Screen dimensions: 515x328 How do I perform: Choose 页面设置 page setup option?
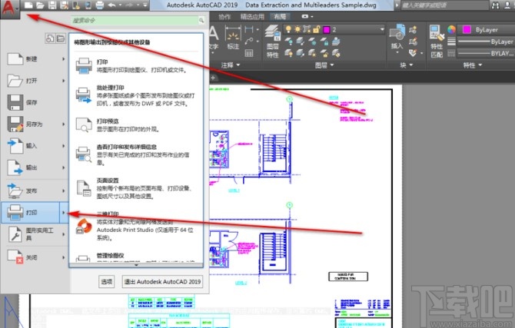click(135, 188)
